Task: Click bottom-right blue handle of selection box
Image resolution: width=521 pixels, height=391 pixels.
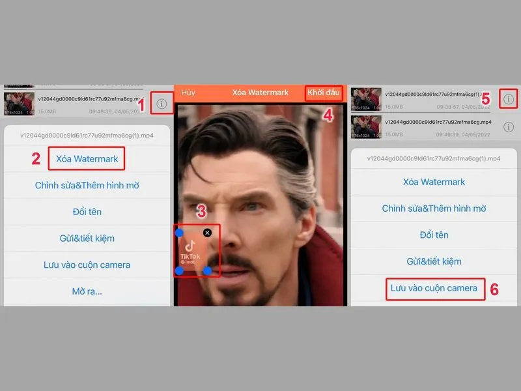Action: click(x=207, y=271)
